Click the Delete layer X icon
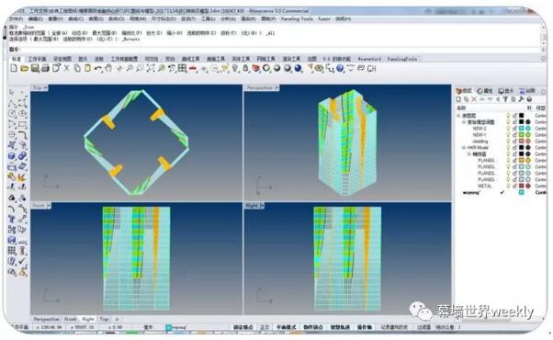Viewport: 553px width, 340px height. [x=474, y=99]
